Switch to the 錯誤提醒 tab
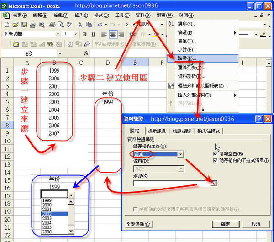The height and width of the screenshot is (242, 274). 182,131
